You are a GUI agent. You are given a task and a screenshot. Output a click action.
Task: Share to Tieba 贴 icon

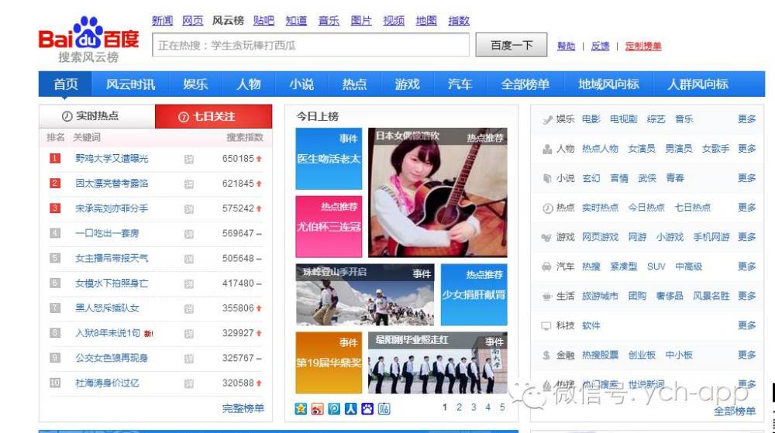tap(384, 408)
